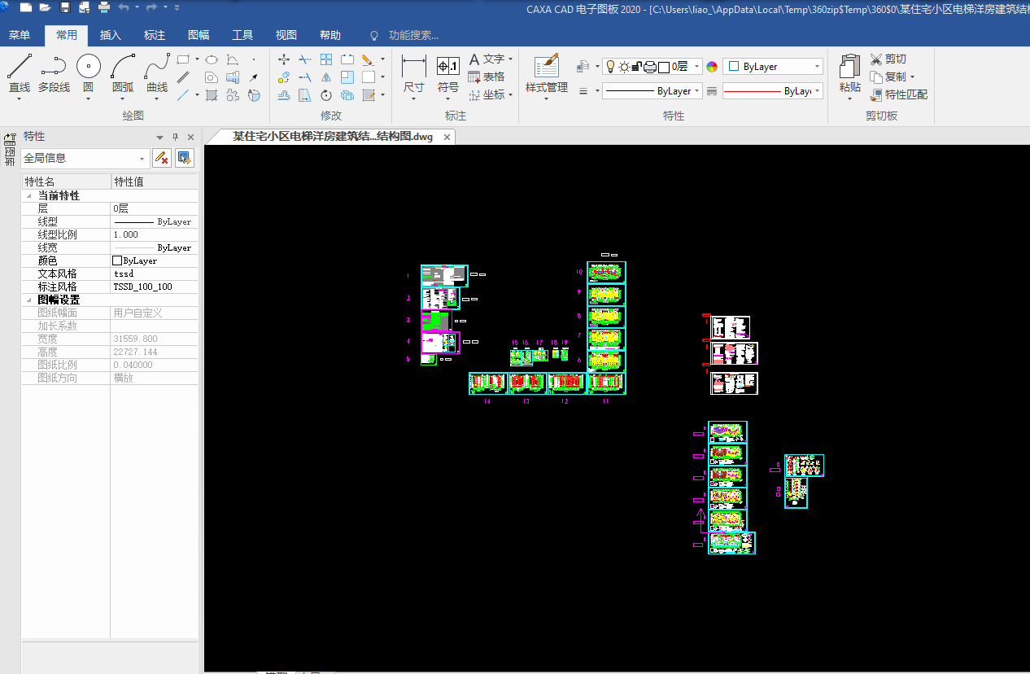Toggle layer lock padlock icon
This screenshot has height=674, width=1030.
click(x=637, y=67)
